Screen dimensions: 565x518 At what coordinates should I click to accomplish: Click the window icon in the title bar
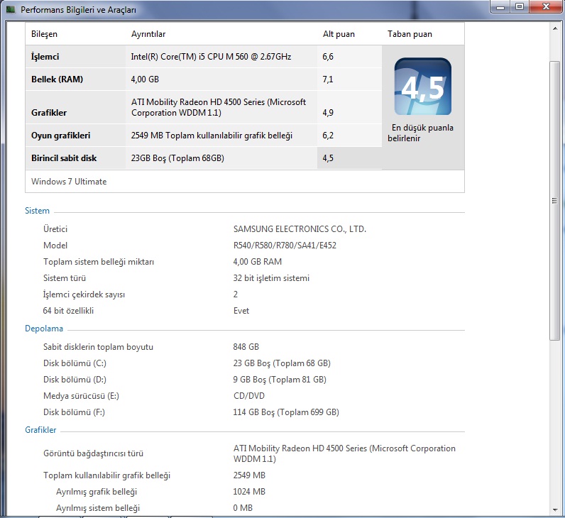10,9
